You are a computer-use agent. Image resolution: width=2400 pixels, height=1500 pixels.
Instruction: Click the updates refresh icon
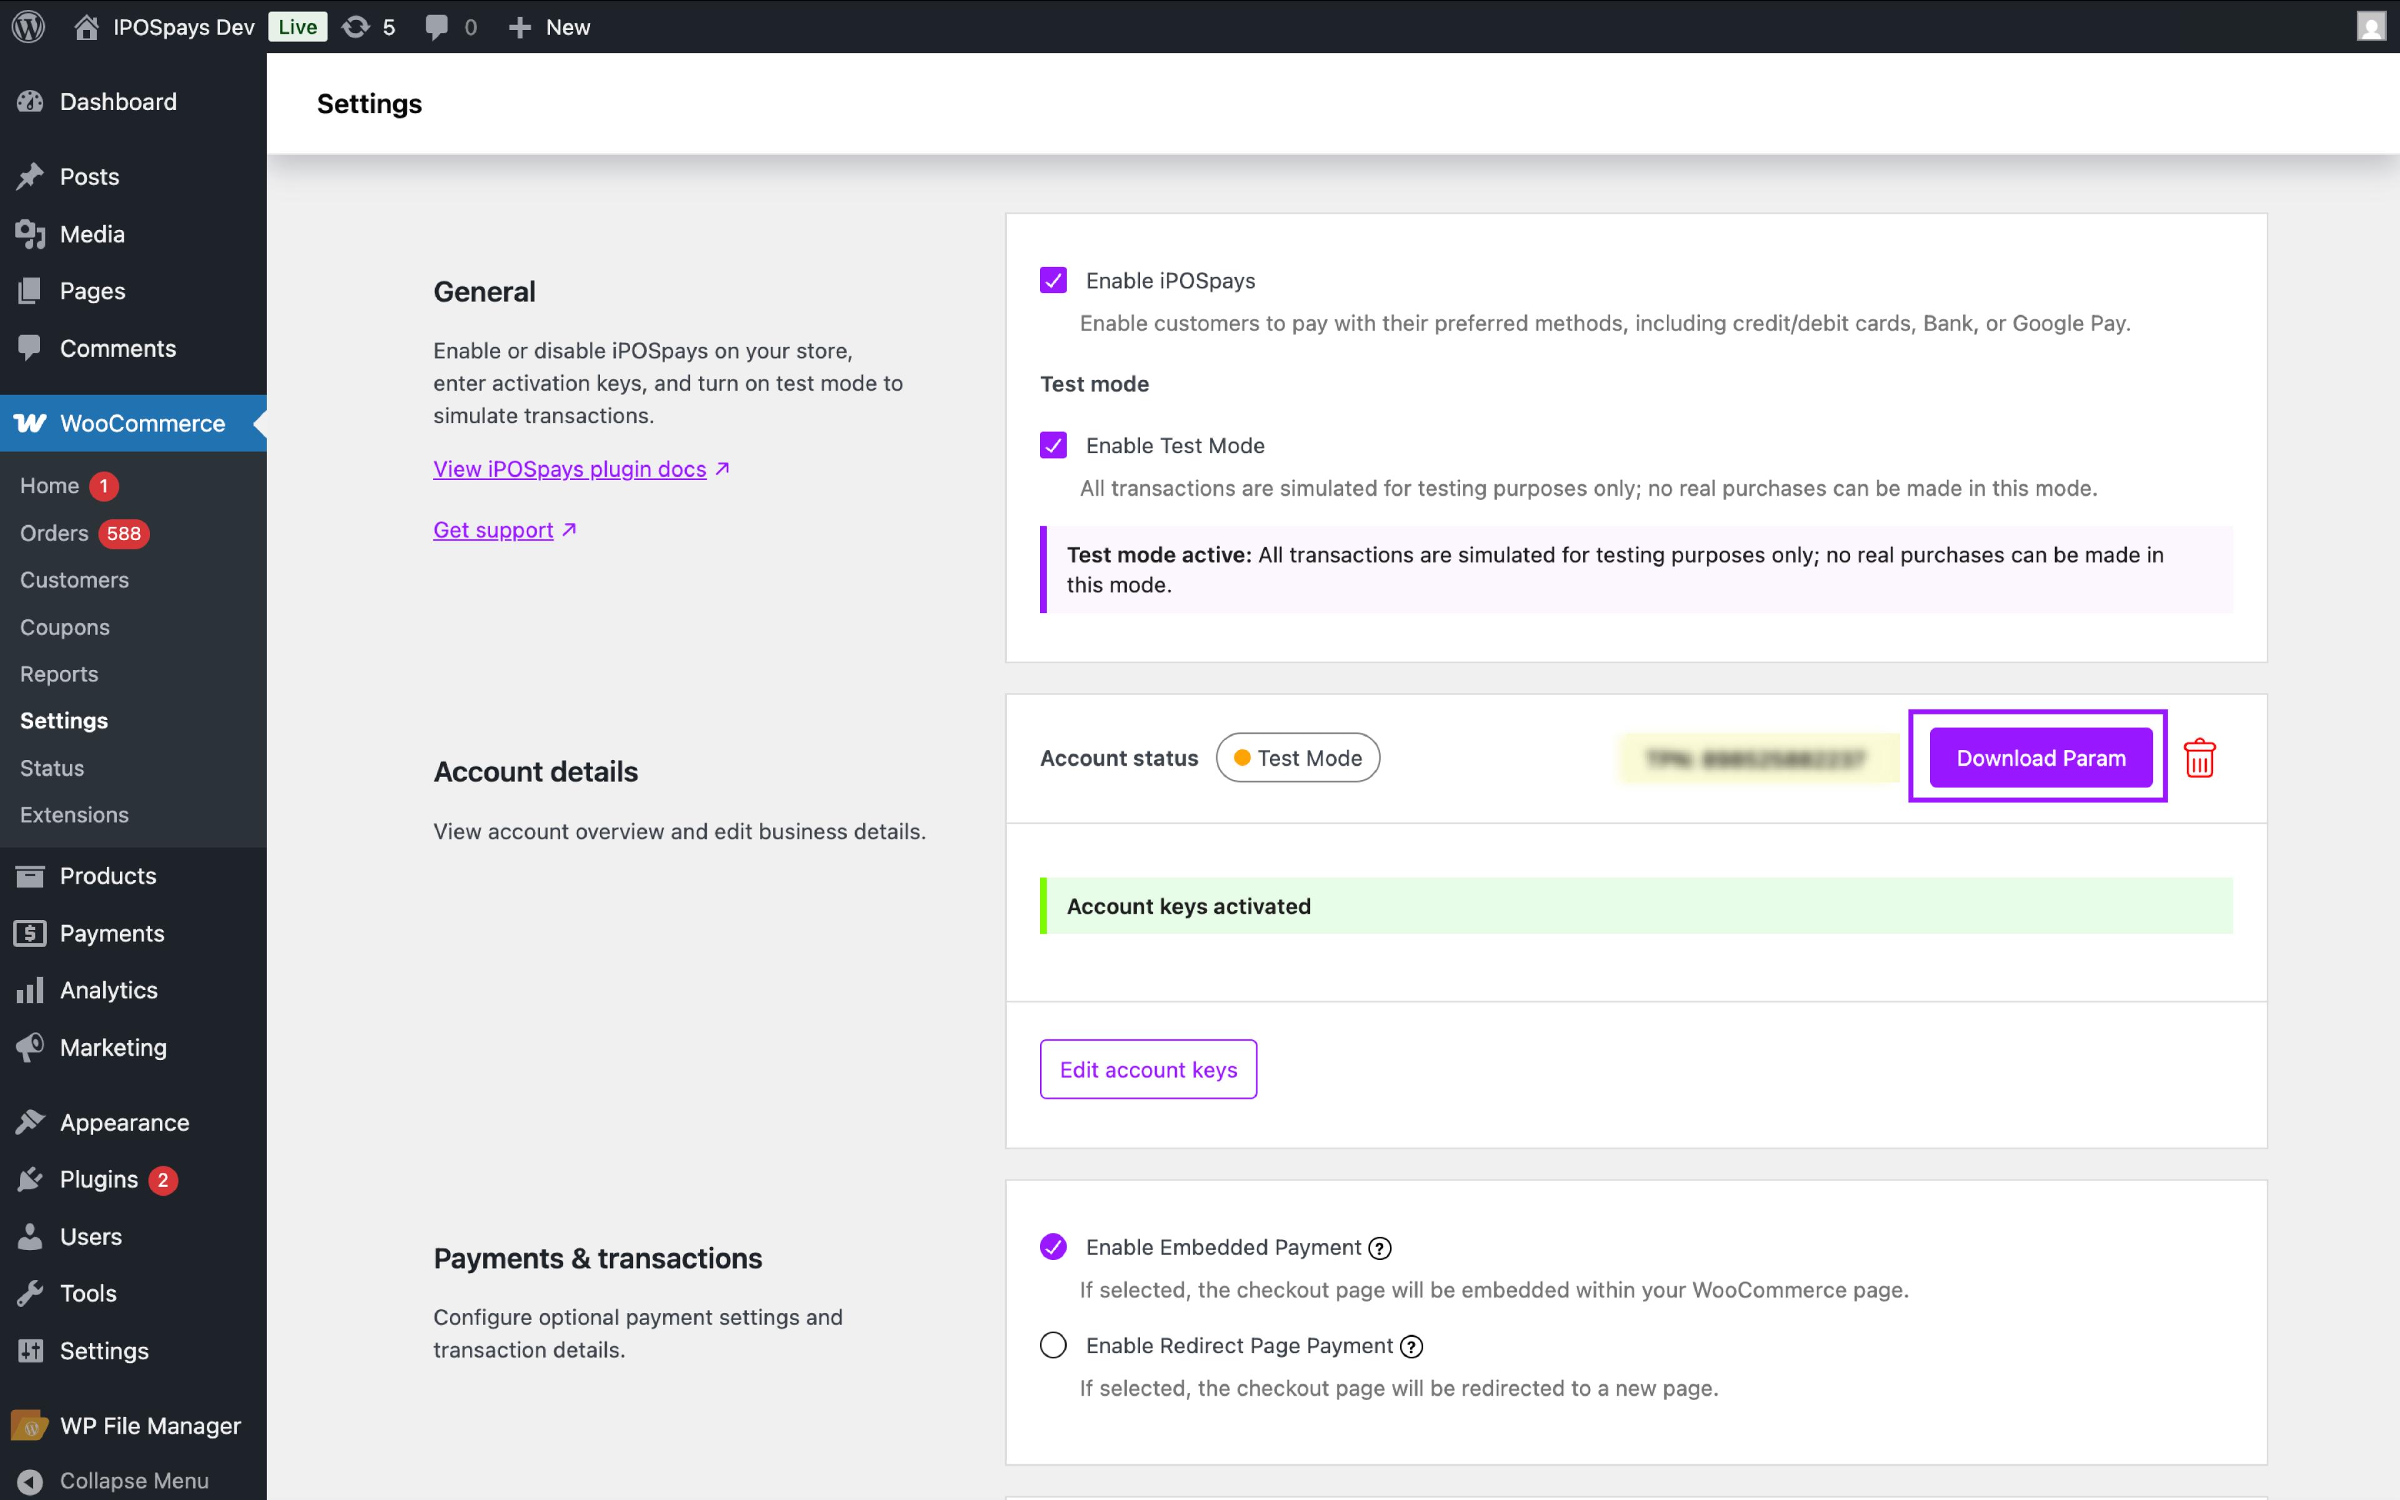355,27
